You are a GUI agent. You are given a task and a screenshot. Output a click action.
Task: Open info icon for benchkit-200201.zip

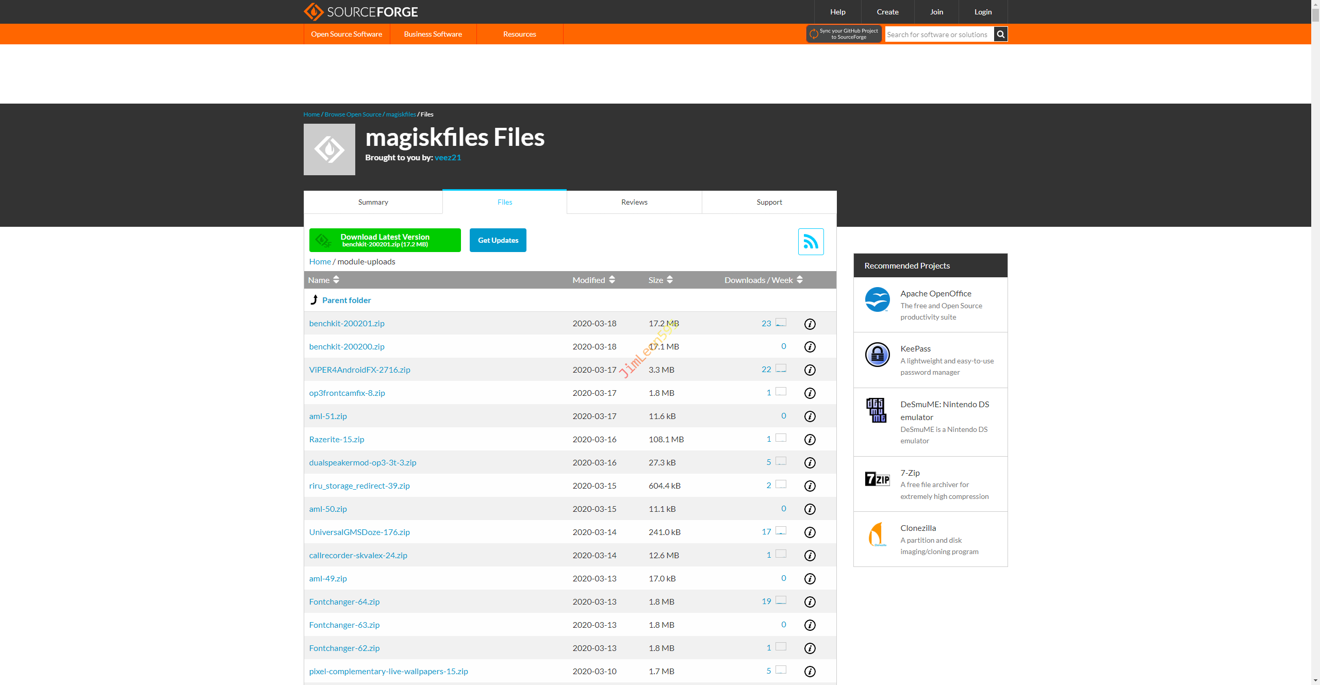click(810, 324)
